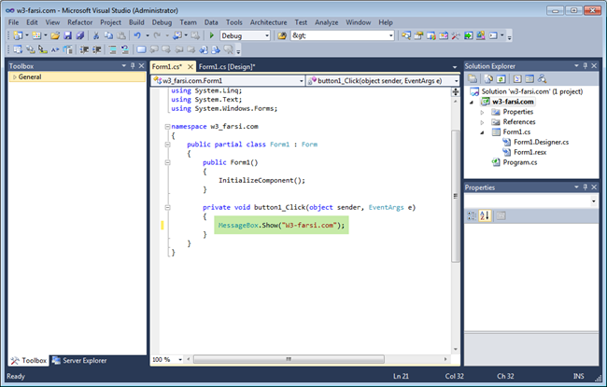Save Form1.cs with the floppy icon
This screenshot has height=387, width=607.
tap(68, 35)
